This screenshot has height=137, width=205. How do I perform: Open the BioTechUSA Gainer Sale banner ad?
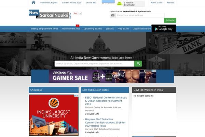pos(102,76)
